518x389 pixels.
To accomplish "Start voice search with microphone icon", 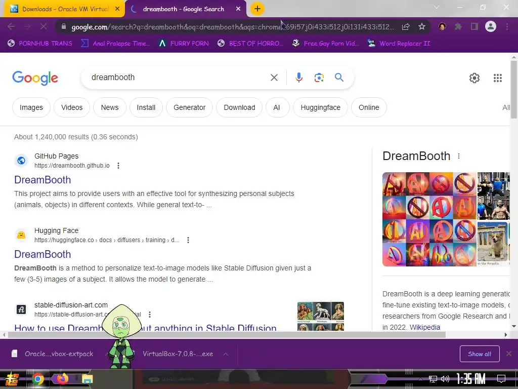I will [x=298, y=77].
